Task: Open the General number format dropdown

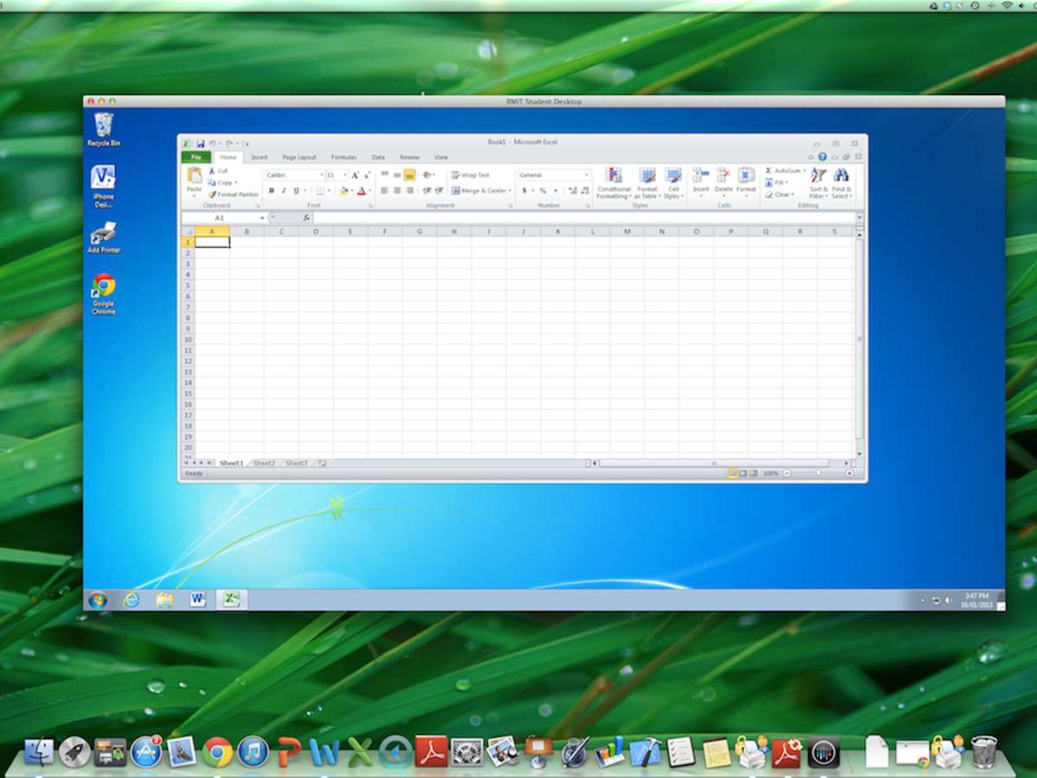Action: (x=587, y=175)
